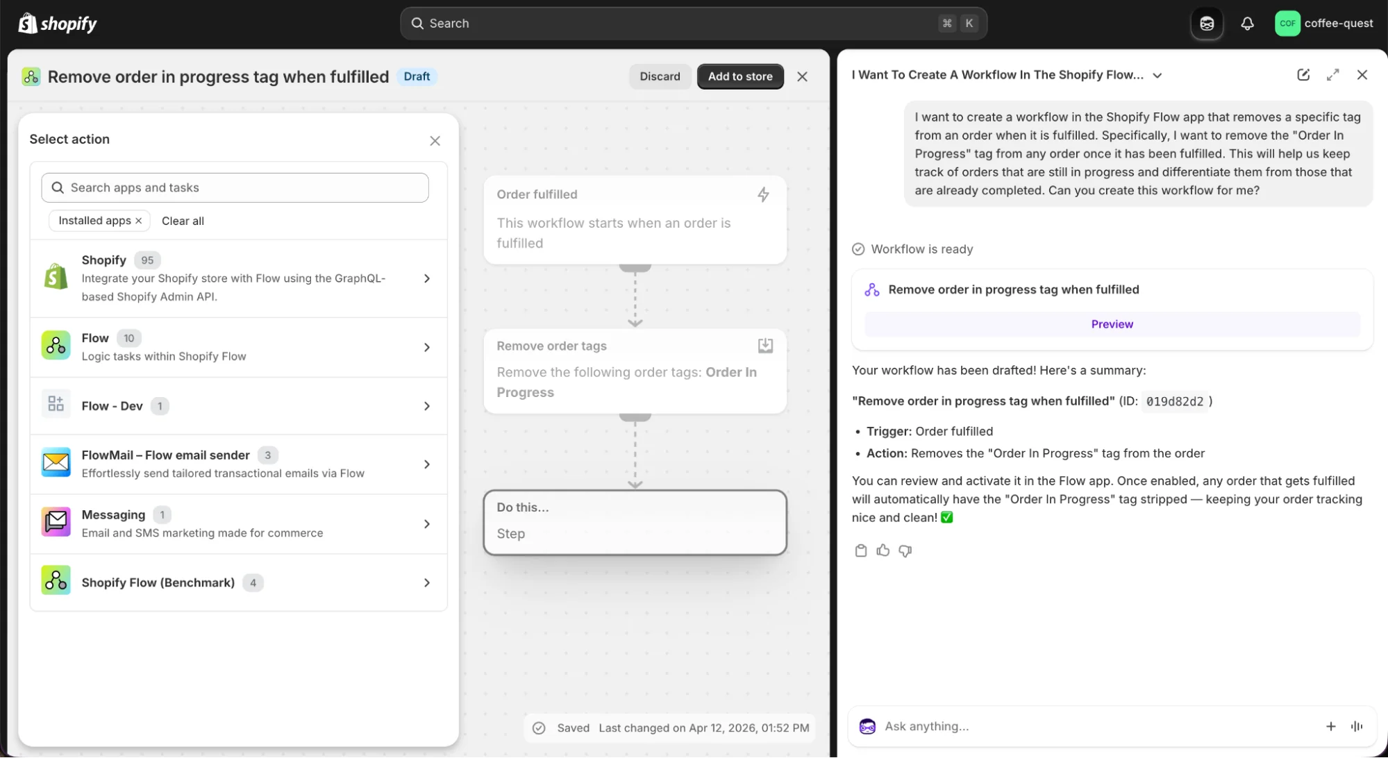Click the Workflow is ready check icon
Viewport: 1388px width, 758px height.
point(858,249)
